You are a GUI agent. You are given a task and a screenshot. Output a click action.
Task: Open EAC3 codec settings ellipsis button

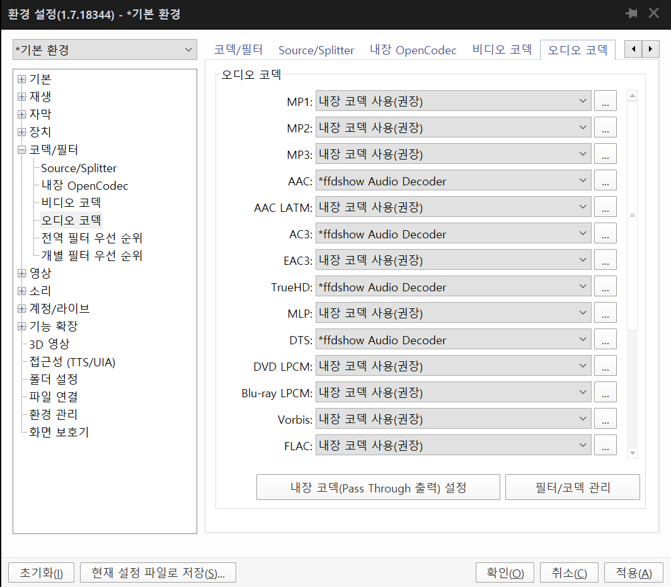[605, 260]
